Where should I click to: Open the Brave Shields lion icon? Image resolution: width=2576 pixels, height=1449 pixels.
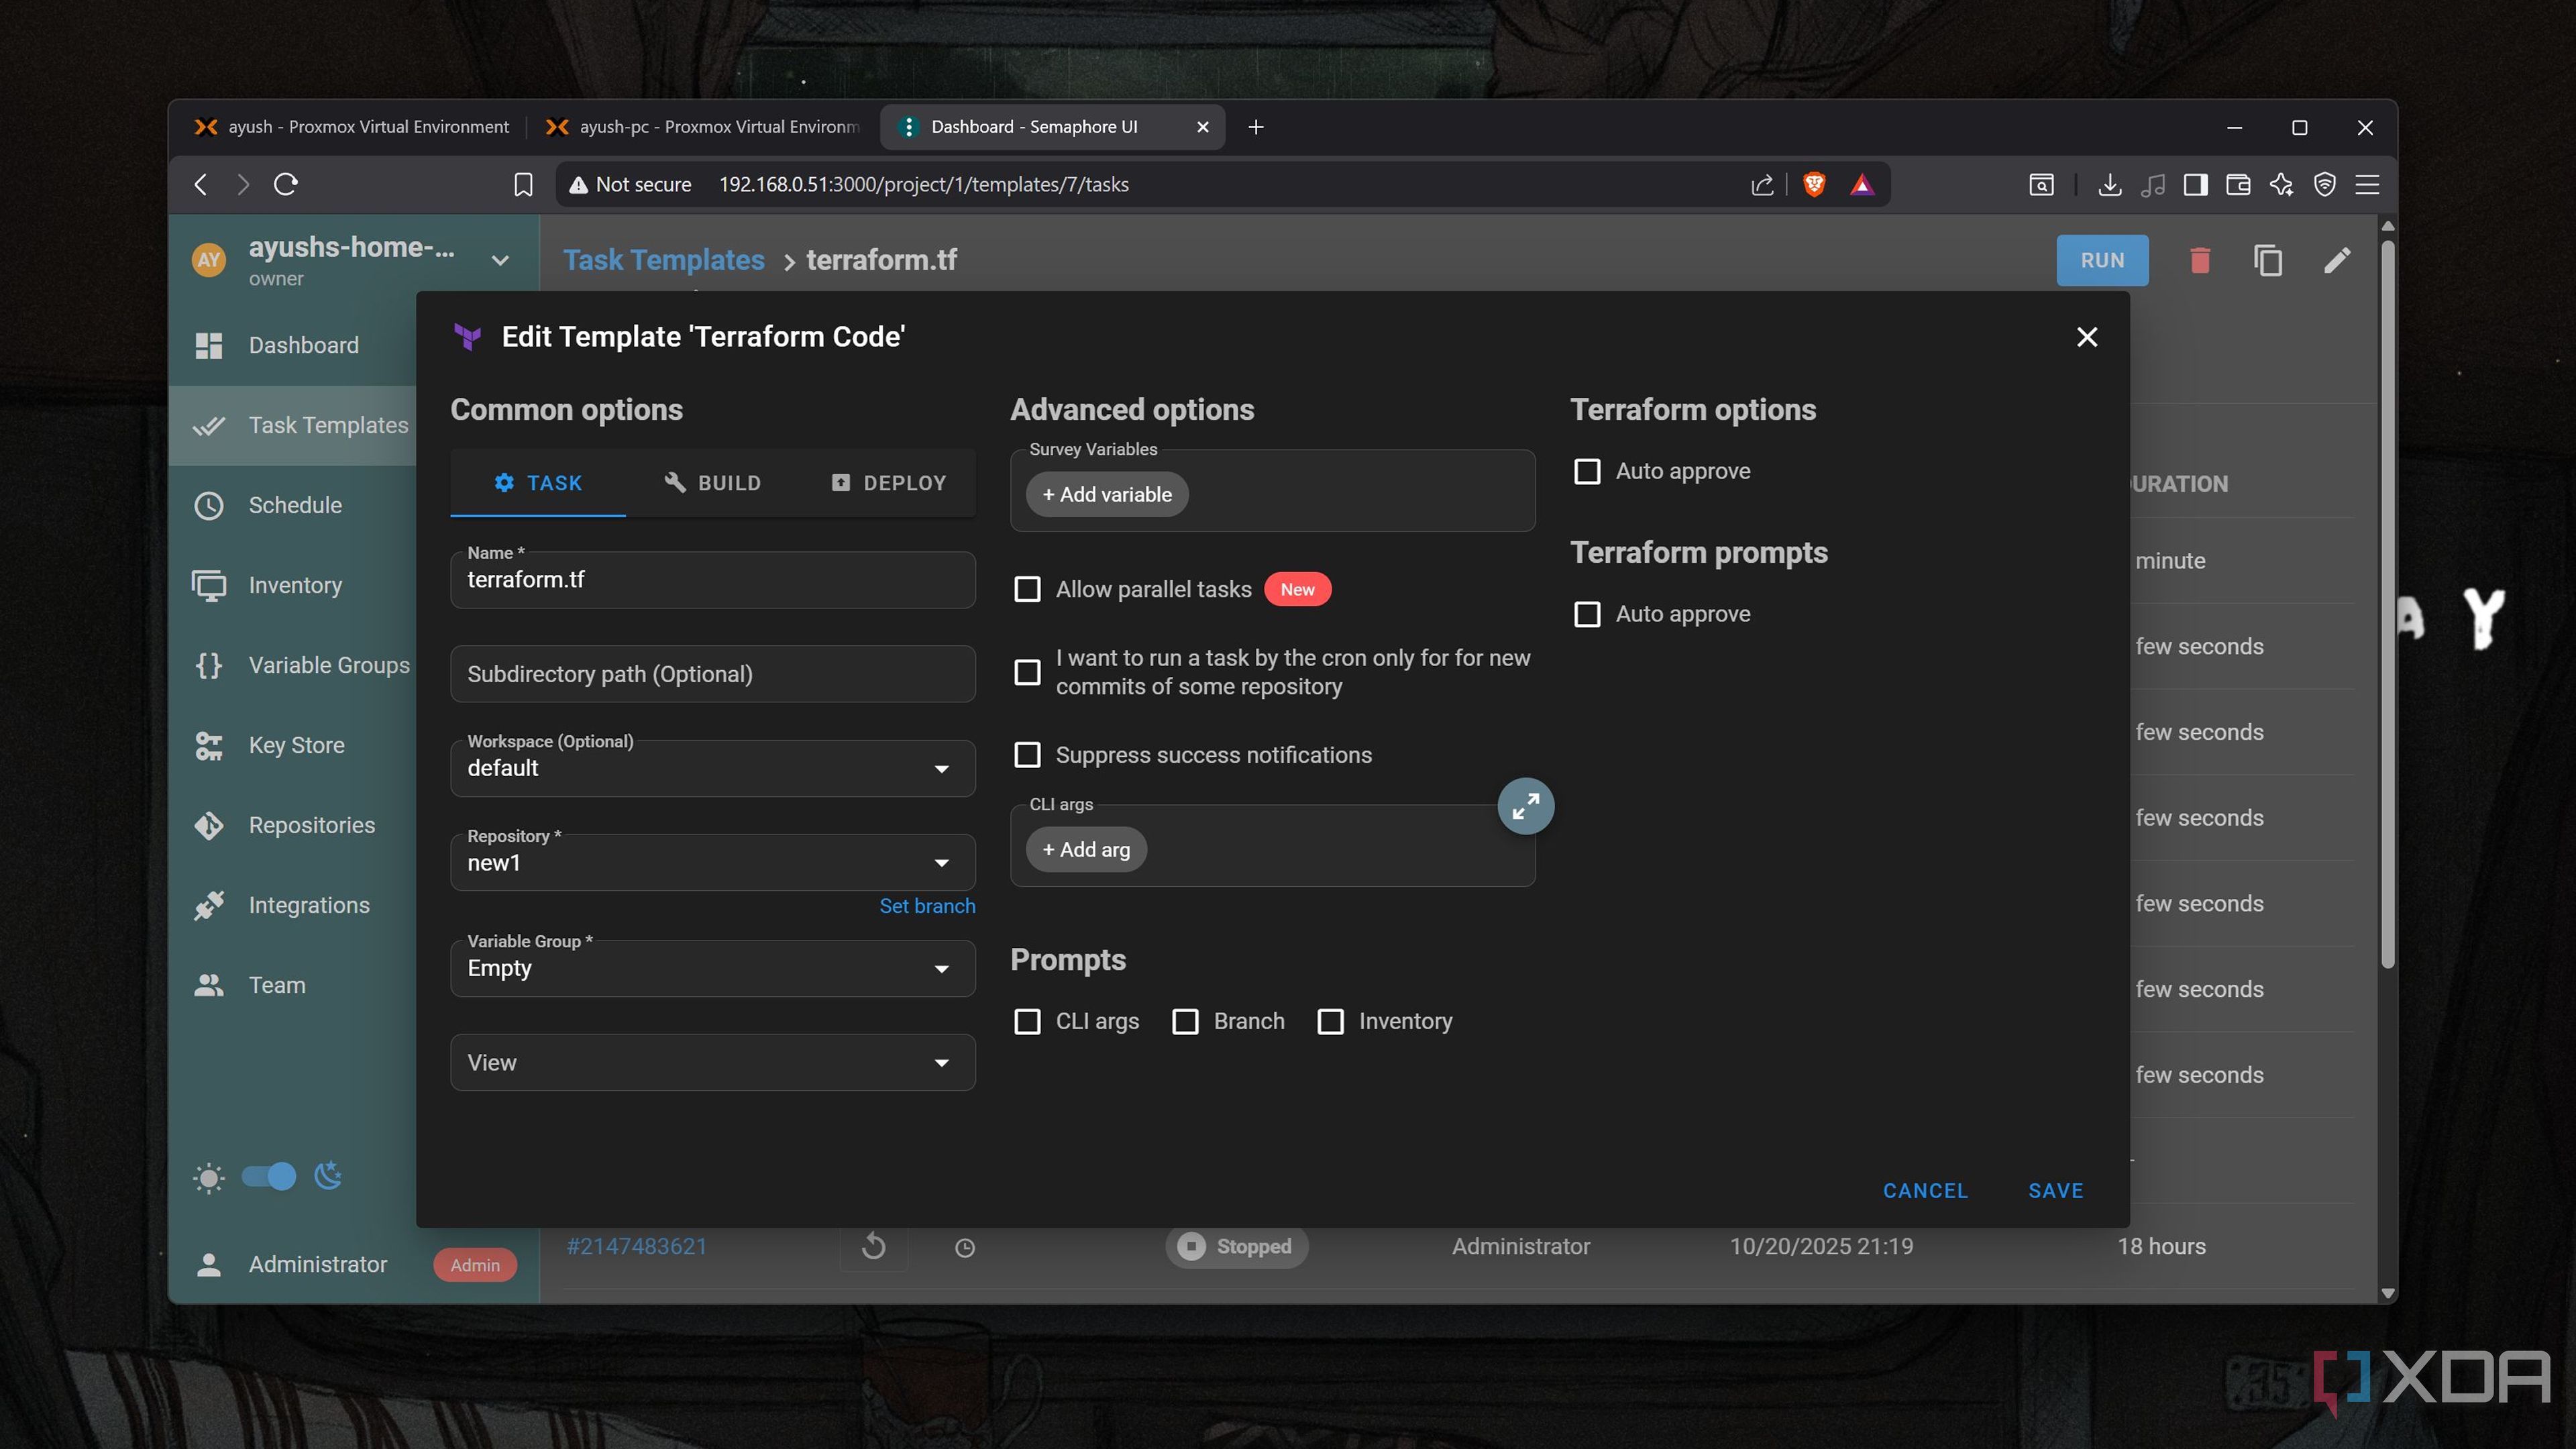(1814, 184)
